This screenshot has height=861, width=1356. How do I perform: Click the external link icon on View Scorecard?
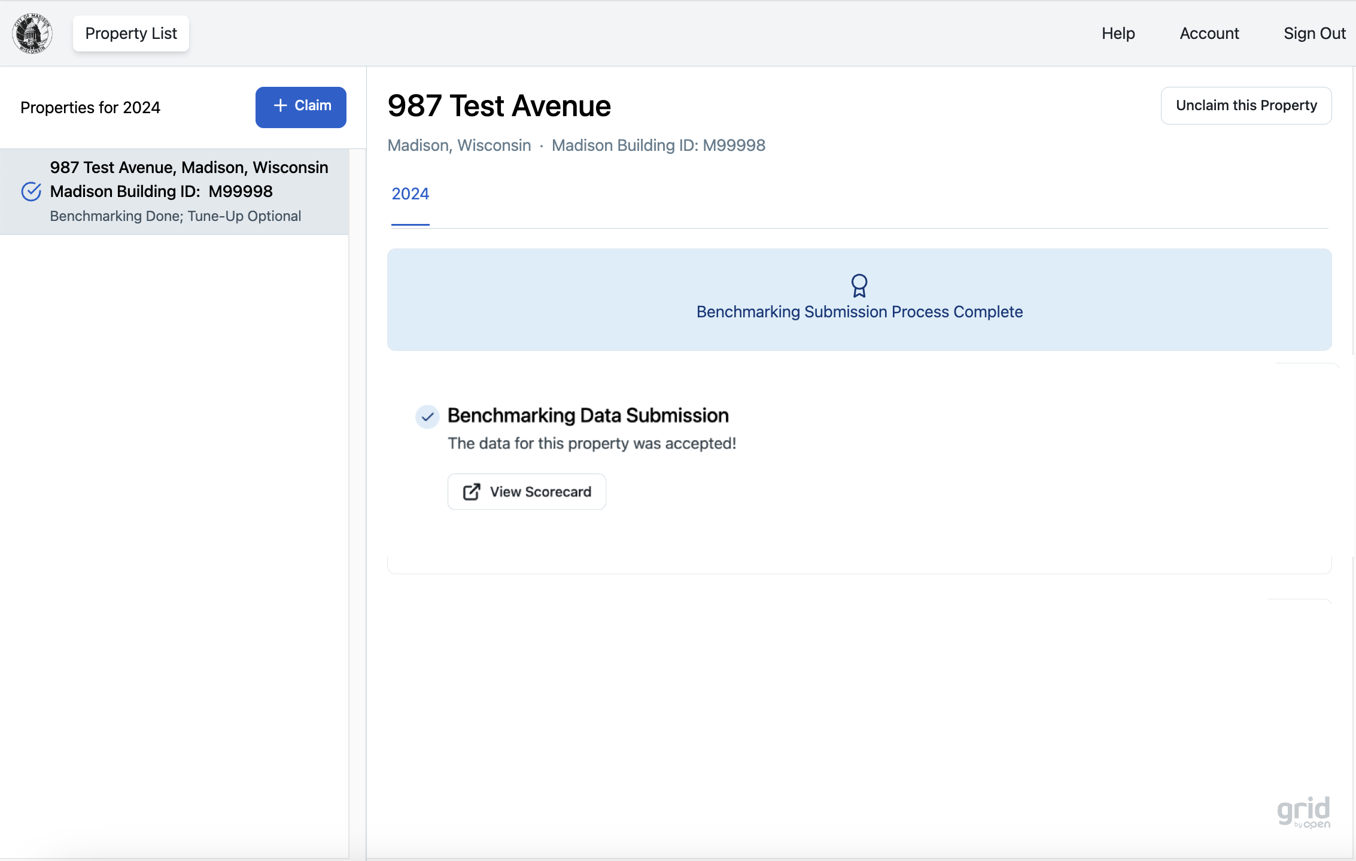click(472, 492)
